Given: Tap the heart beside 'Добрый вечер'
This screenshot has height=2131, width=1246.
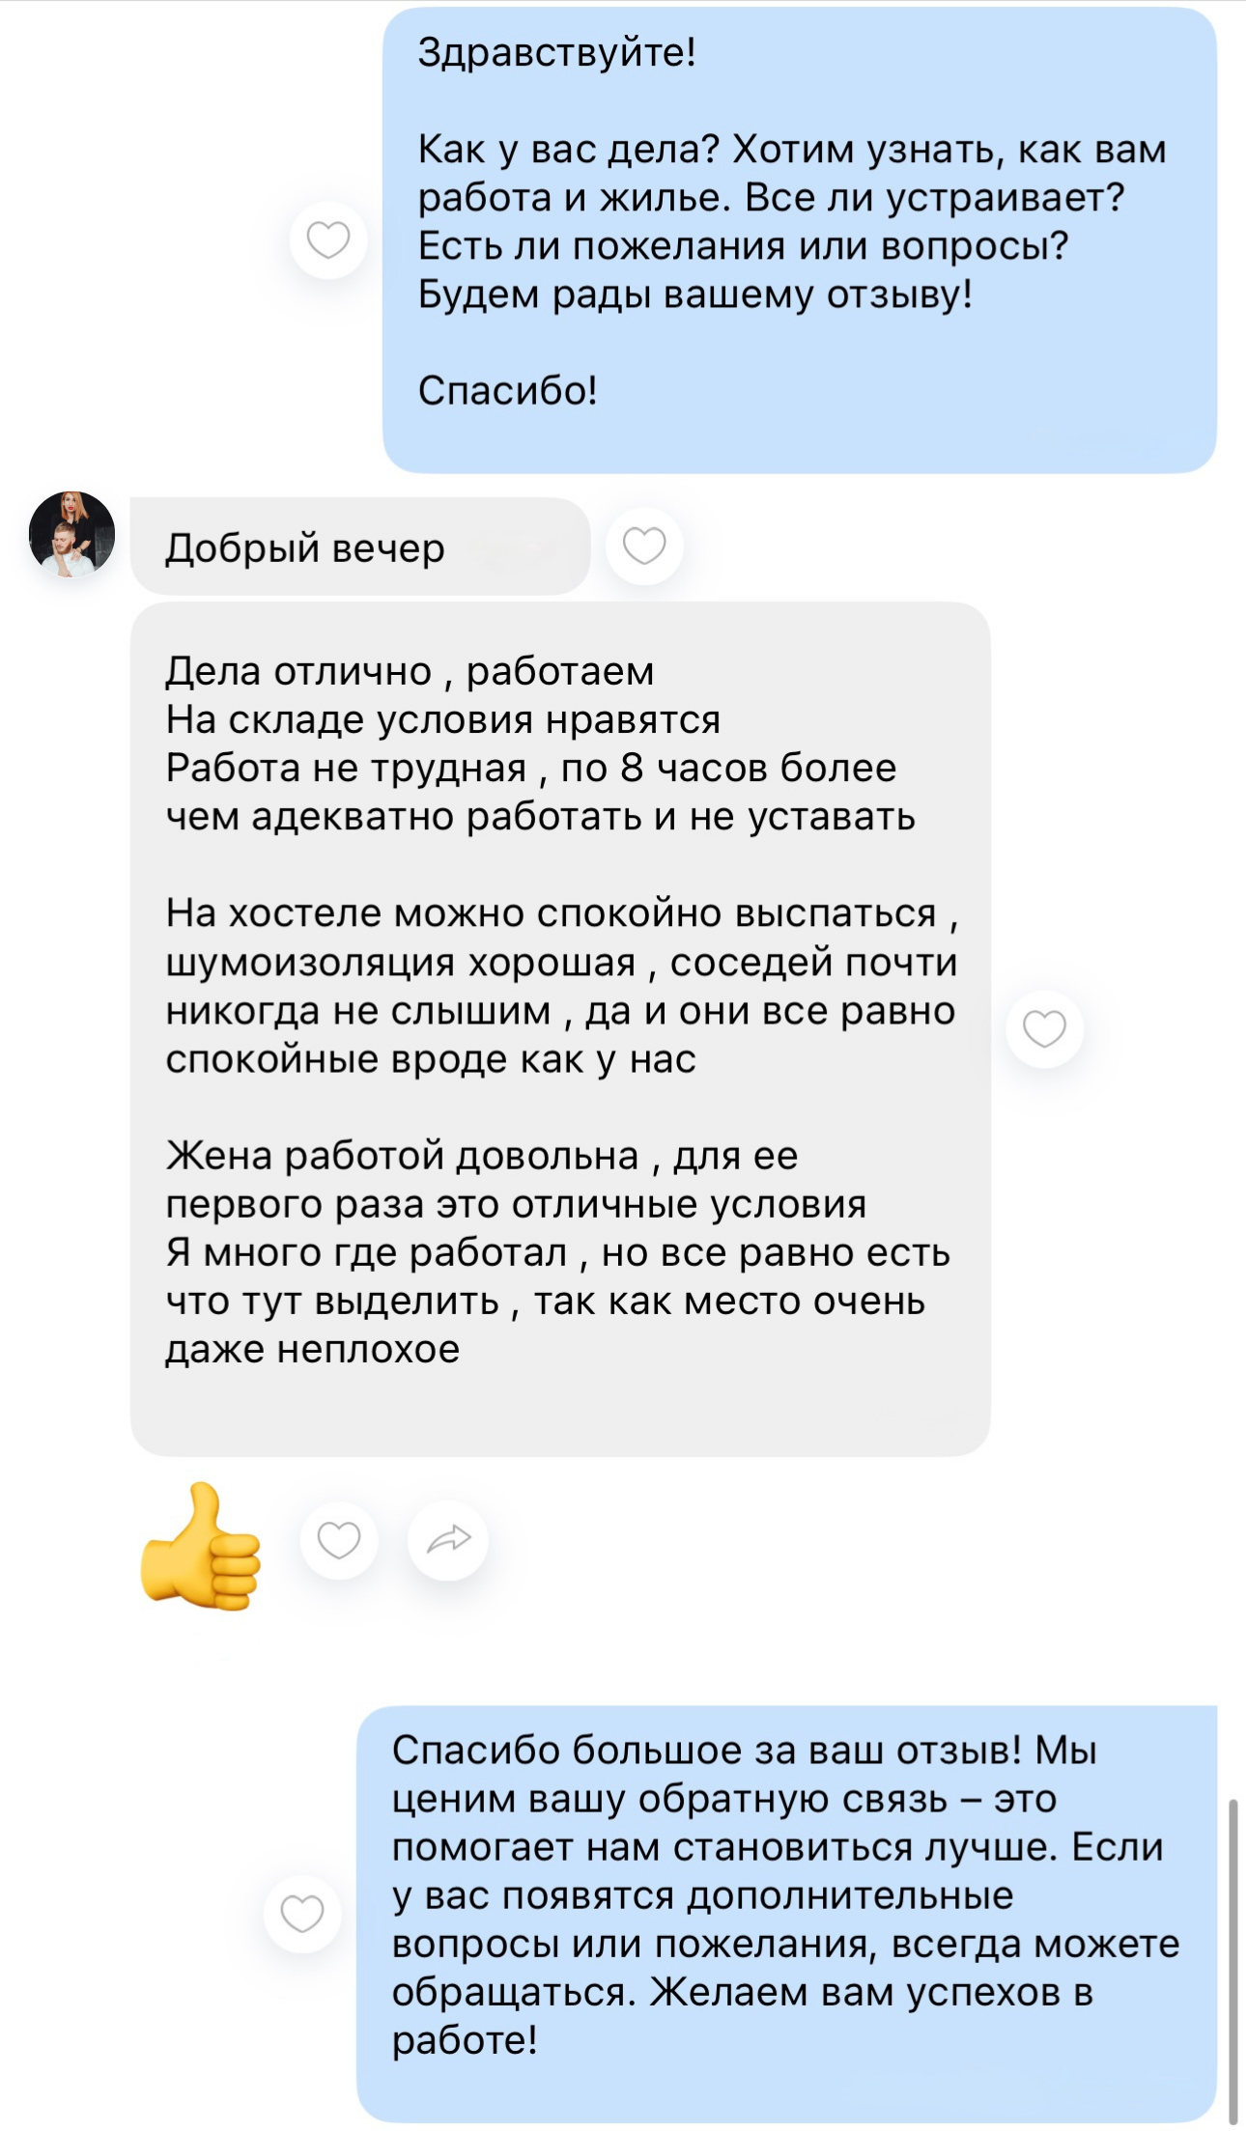Looking at the screenshot, I should [x=644, y=547].
